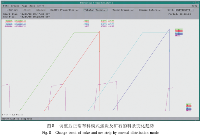The image size is (200, 135).
Task: Select the magenta N02STR01 trend legend entry
Action: pos(15,26)
